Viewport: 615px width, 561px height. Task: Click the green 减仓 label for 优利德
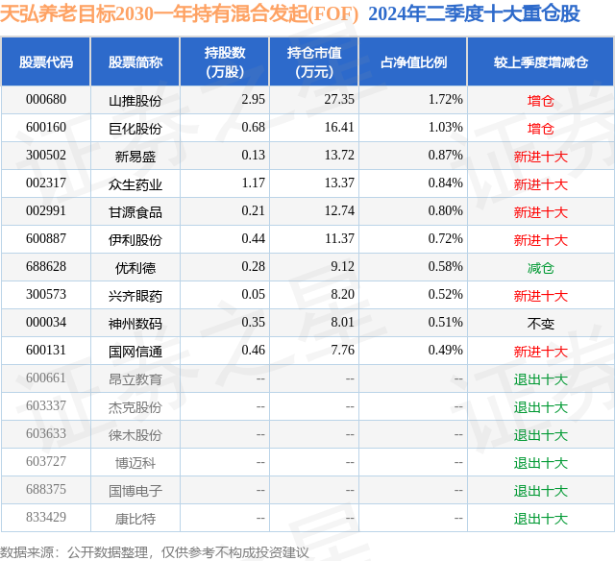540,268
